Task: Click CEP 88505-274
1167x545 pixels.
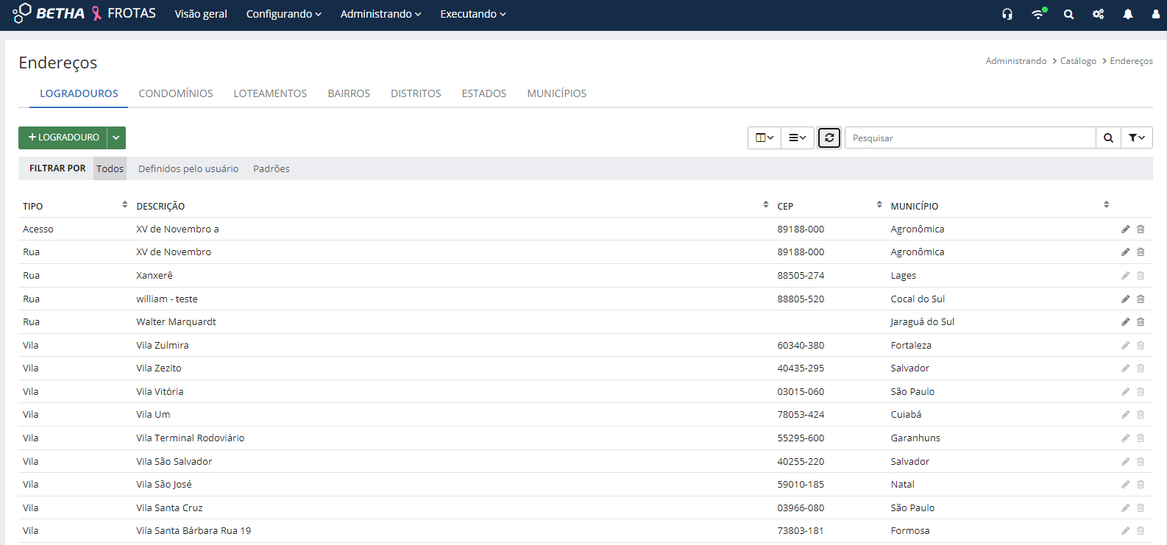Action: pos(801,276)
